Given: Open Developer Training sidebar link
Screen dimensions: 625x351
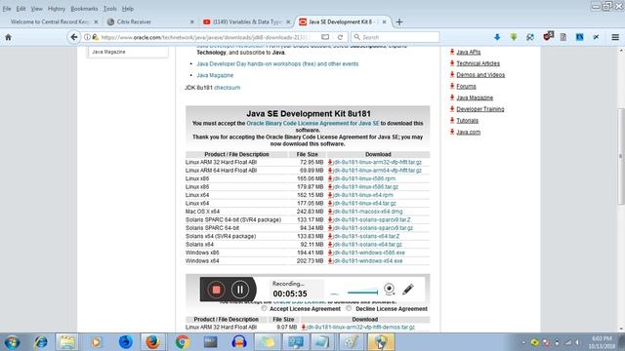Looking at the screenshot, I should pos(480,109).
